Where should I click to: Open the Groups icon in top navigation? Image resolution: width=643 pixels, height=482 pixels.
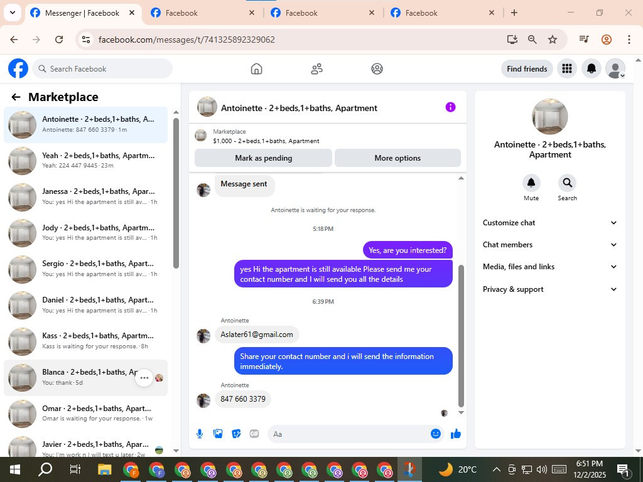coord(377,69)
